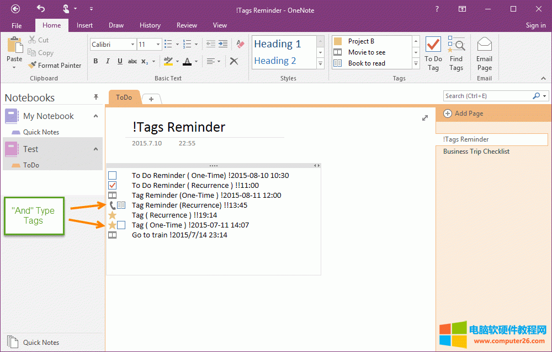Switch to the Draw ribbon tab
Screen dimensions: 552x352
116,25
